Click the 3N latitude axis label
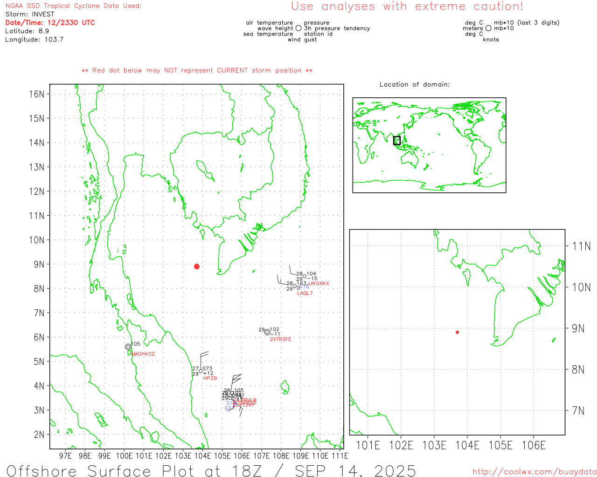The height and width of the screenshot is (477, 597). tap(39, 410)
